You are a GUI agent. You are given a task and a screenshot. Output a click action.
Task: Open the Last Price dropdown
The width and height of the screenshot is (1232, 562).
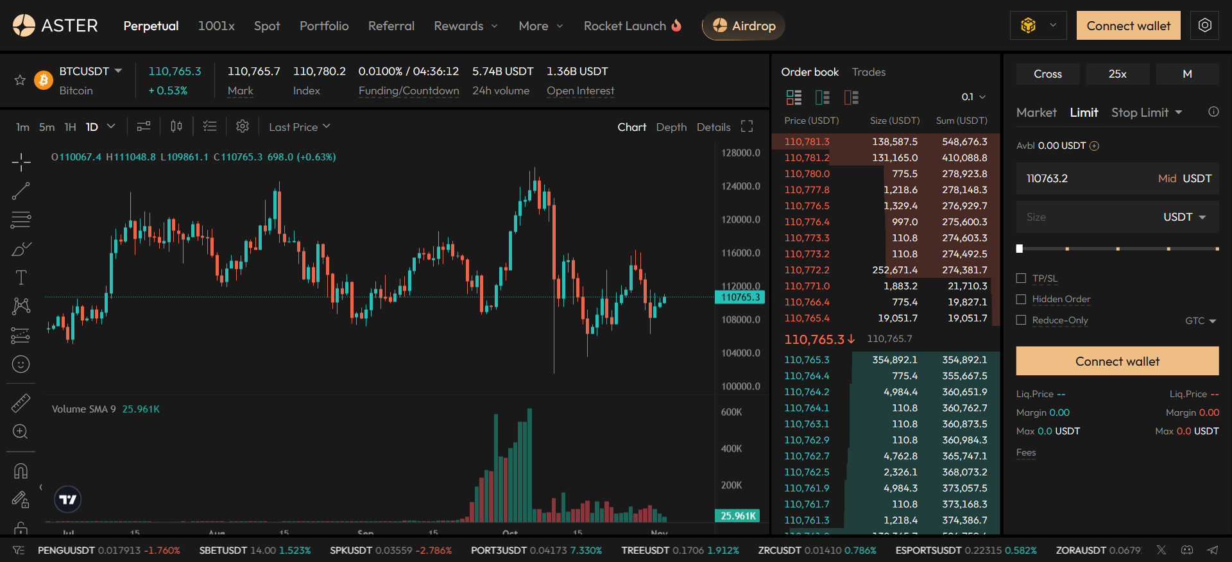click(300, 126)
